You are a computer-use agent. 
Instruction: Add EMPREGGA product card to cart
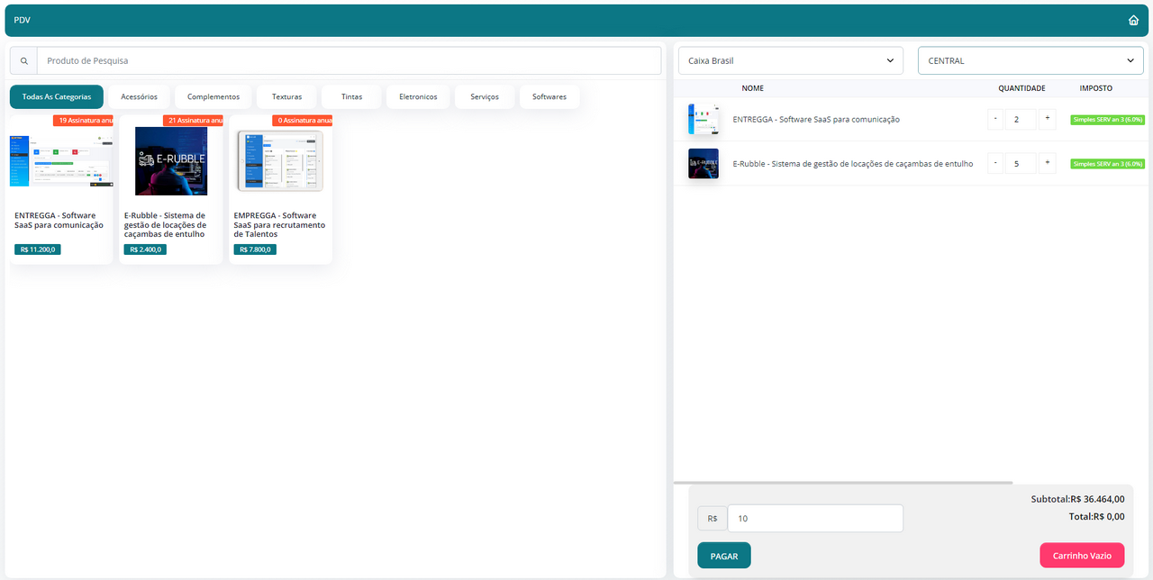pos(280,189)
